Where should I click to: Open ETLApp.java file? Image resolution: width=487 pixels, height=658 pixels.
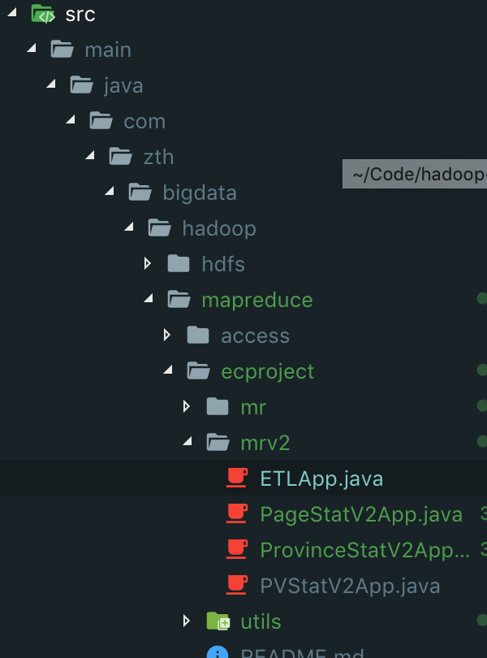[321, 478]
